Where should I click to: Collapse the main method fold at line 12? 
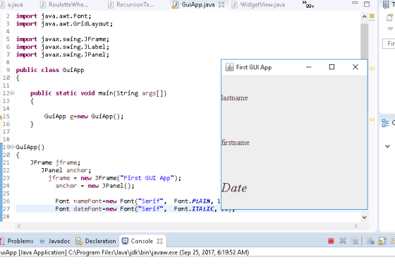pos(12,93)
